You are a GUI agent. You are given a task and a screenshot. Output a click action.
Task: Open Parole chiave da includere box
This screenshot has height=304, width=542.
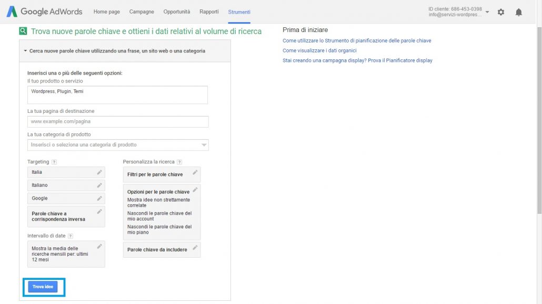162,250
